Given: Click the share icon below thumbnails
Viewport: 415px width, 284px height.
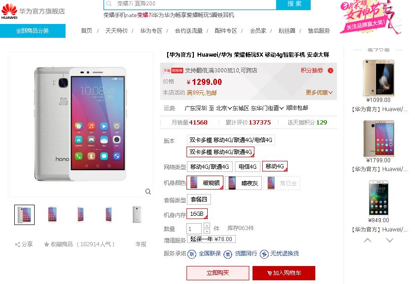Looking at the screenshot, I should tap(18, 244).
